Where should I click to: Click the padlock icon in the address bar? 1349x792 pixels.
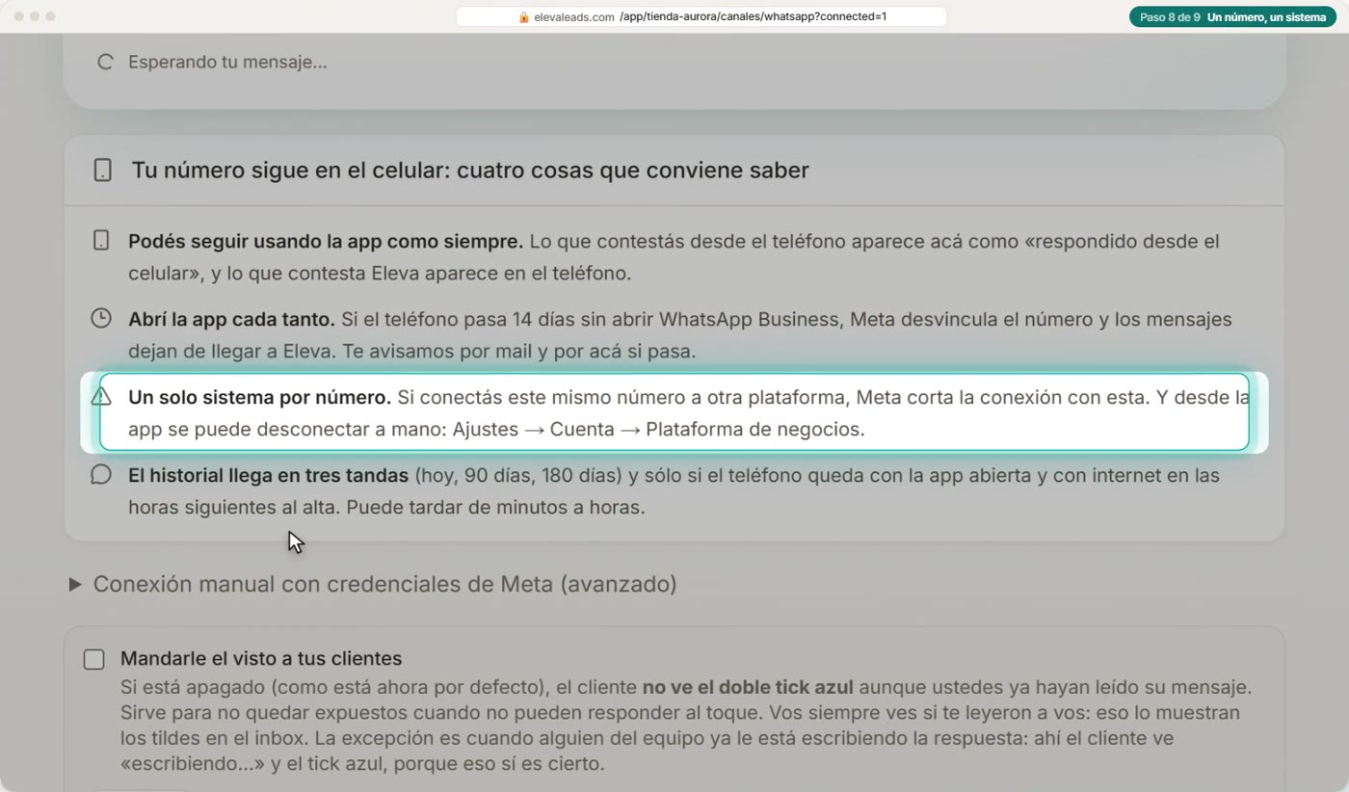point(524,16)
